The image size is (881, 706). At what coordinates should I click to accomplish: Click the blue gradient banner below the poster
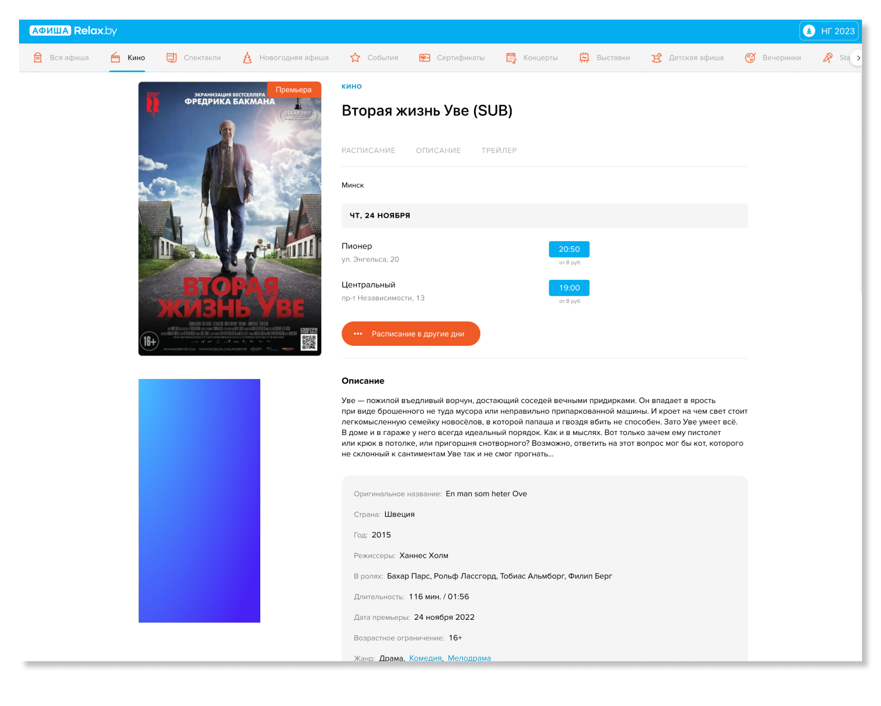pos(199,501)
